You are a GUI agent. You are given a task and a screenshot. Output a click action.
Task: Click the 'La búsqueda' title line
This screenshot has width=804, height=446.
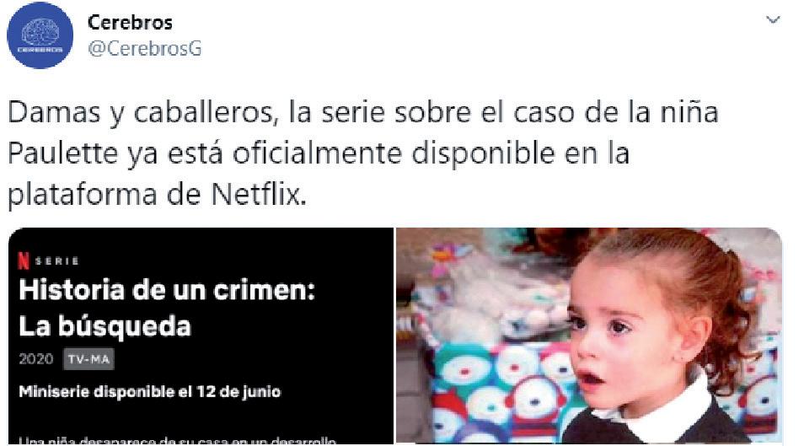pyautogui.click(x=105, y=326)
